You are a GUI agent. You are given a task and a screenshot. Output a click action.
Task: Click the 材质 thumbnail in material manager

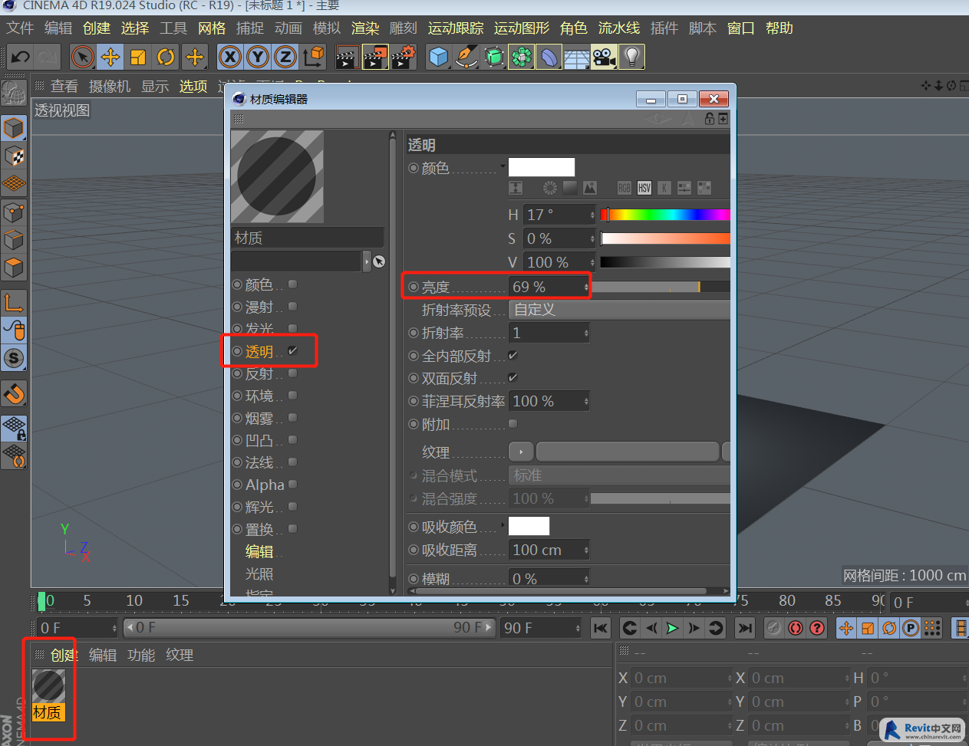coord(48,686)
